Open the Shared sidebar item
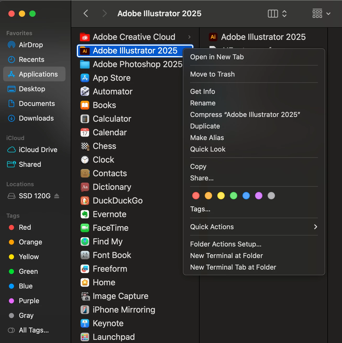 pyautogui.click(x=34, y=164)
